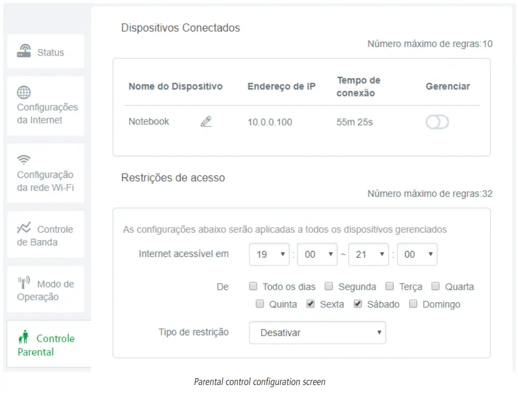Click the Controle de Banda graph icon
The image size is (518, 394).
click(24, 228)
